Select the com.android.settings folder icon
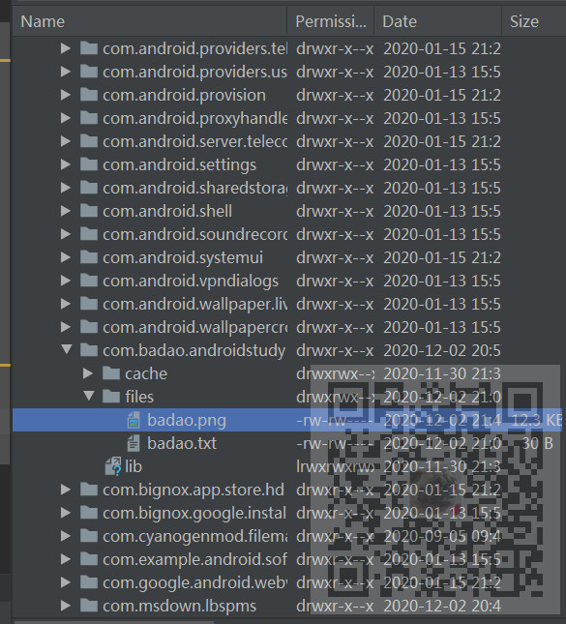 [x=89, y=164]
